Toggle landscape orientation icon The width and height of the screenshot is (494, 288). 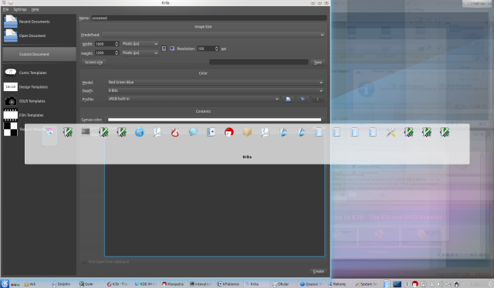pos(172,49)
